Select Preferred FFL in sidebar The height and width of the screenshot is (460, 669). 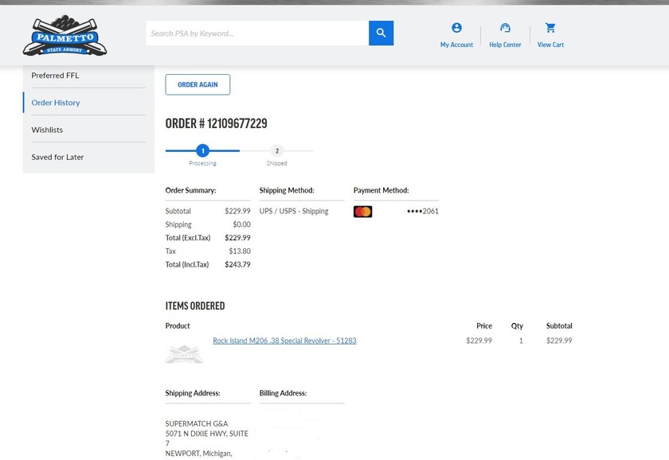55,76
